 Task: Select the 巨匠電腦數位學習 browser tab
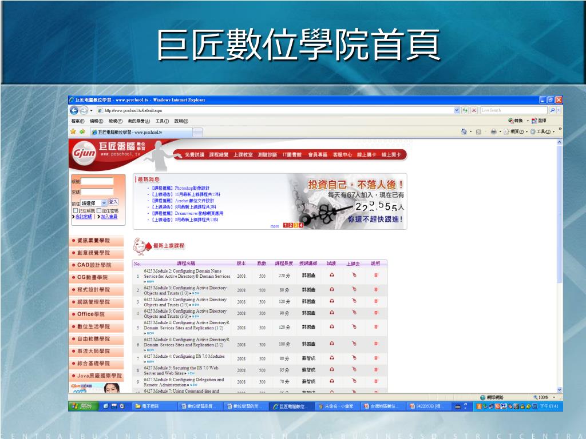(x=141, y=132)
